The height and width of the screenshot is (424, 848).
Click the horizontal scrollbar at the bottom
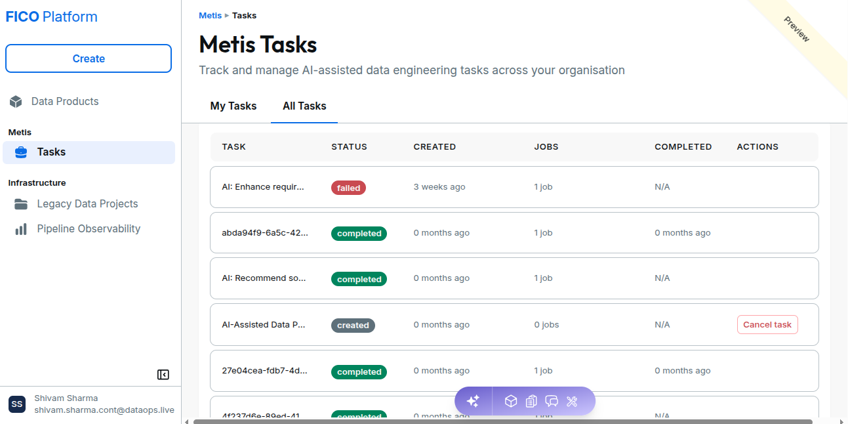pos(502,421)
